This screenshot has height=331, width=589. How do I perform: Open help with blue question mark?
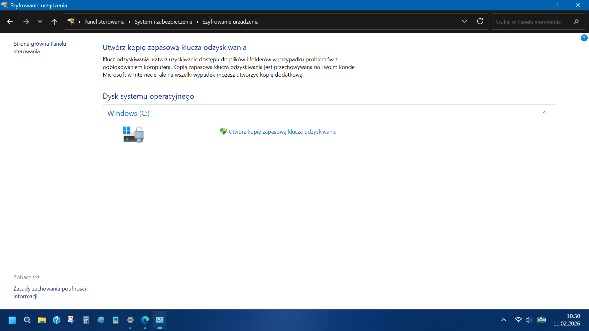[584, 38]
